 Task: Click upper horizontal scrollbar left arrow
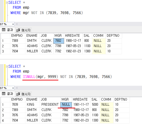(17, 24)
